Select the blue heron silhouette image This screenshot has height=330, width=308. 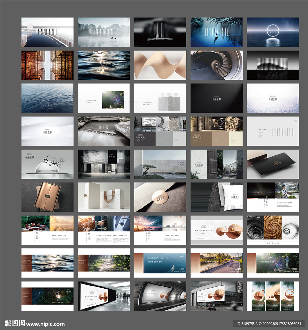pyautogui.click(x=216, y=32)
